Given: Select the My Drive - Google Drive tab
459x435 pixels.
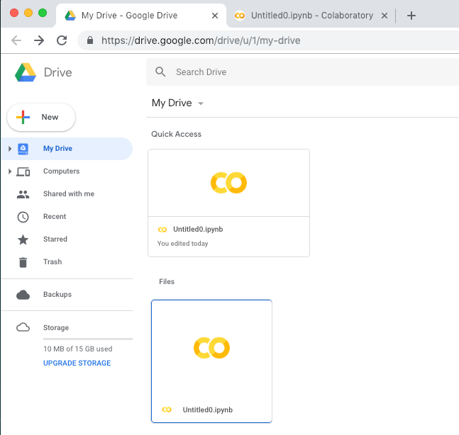Looking at the screenshot, I should pyautogui.click(x=140, y=16).
